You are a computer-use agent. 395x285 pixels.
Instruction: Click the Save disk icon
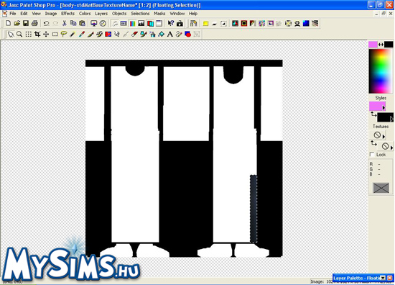coord(26,24)
